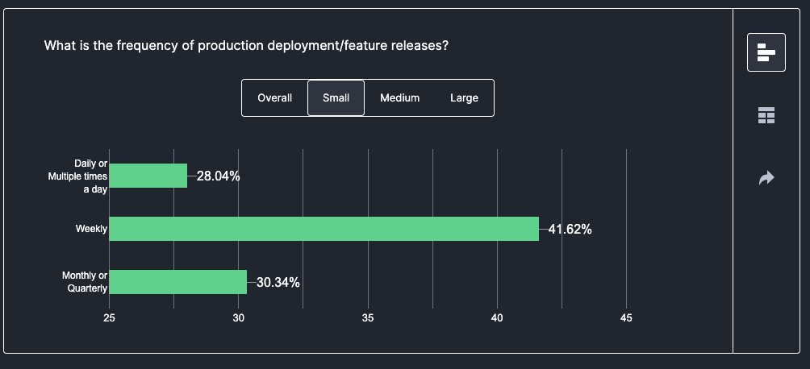This screenshot has height=369, width=810.
Task: Show results for Large companies
Action: [464, 98]
